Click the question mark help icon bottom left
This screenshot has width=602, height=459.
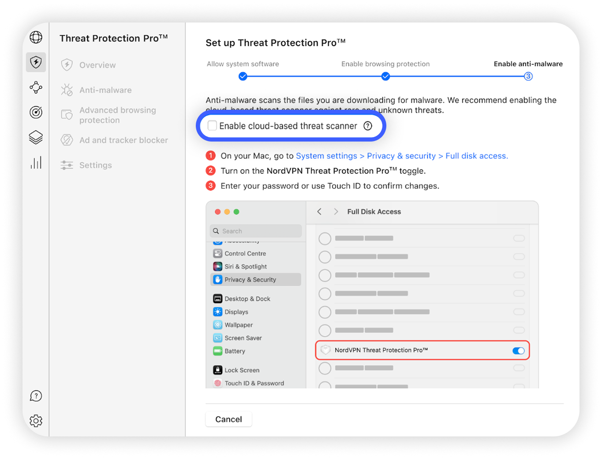pyautogui.click(x=36, y=396)
